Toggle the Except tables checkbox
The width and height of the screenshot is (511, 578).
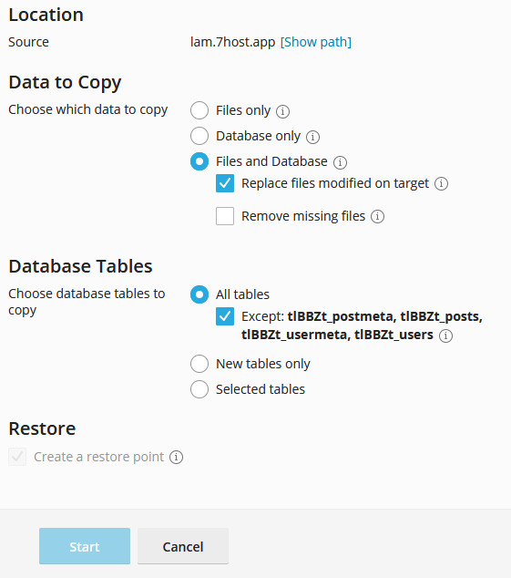[225, 316]
